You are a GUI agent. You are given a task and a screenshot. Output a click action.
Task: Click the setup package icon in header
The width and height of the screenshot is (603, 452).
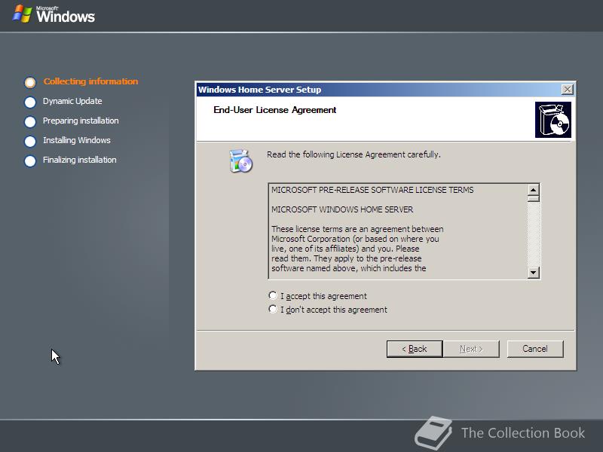(x=553, y=120)
